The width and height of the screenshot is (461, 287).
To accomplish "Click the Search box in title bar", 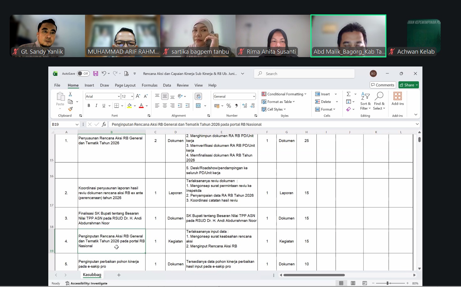I will click(304, 74).
